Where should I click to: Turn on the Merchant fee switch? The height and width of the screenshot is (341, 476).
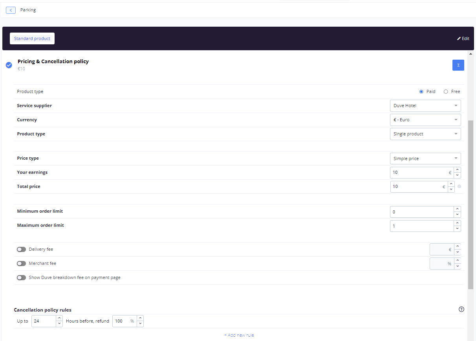click(x=21, y=263)
